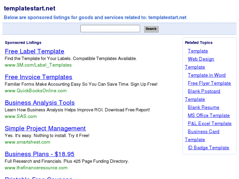The image size is (239, 179).
Task: Click www.QuickBooksOnline.com URL
Action: [36, 91]
